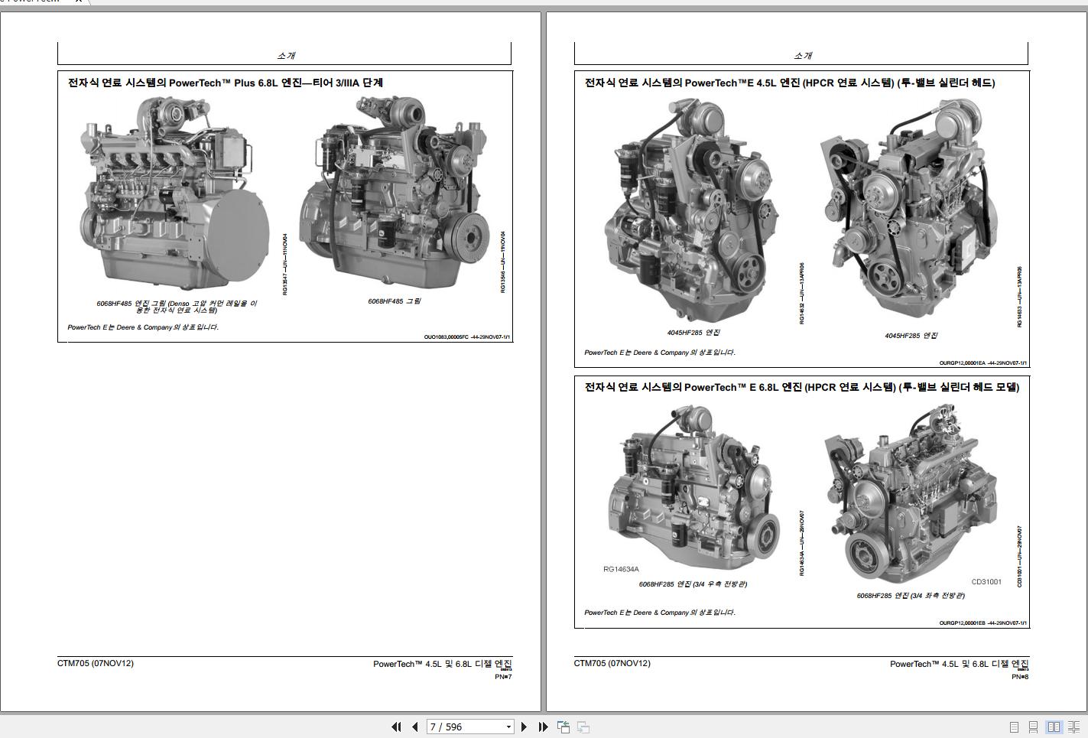1088x738 pixels.
Task: Click the left page header 소개
Action: pyautogui.click(x=286, y=56)
